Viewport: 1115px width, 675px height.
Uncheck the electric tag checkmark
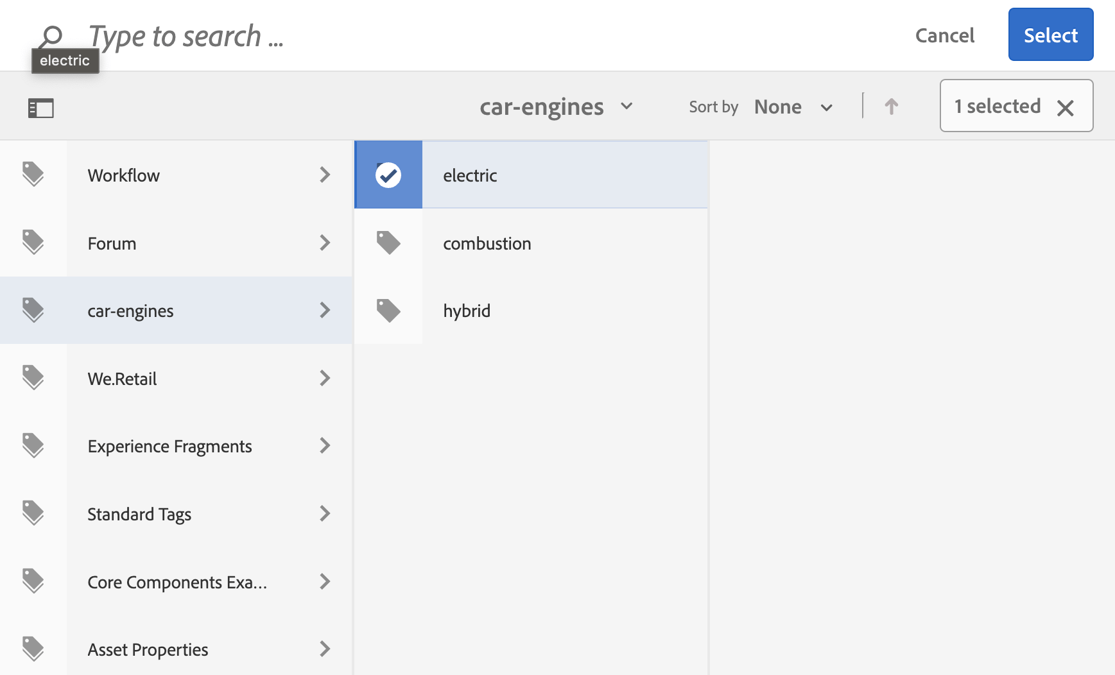(x=388, y=175)
